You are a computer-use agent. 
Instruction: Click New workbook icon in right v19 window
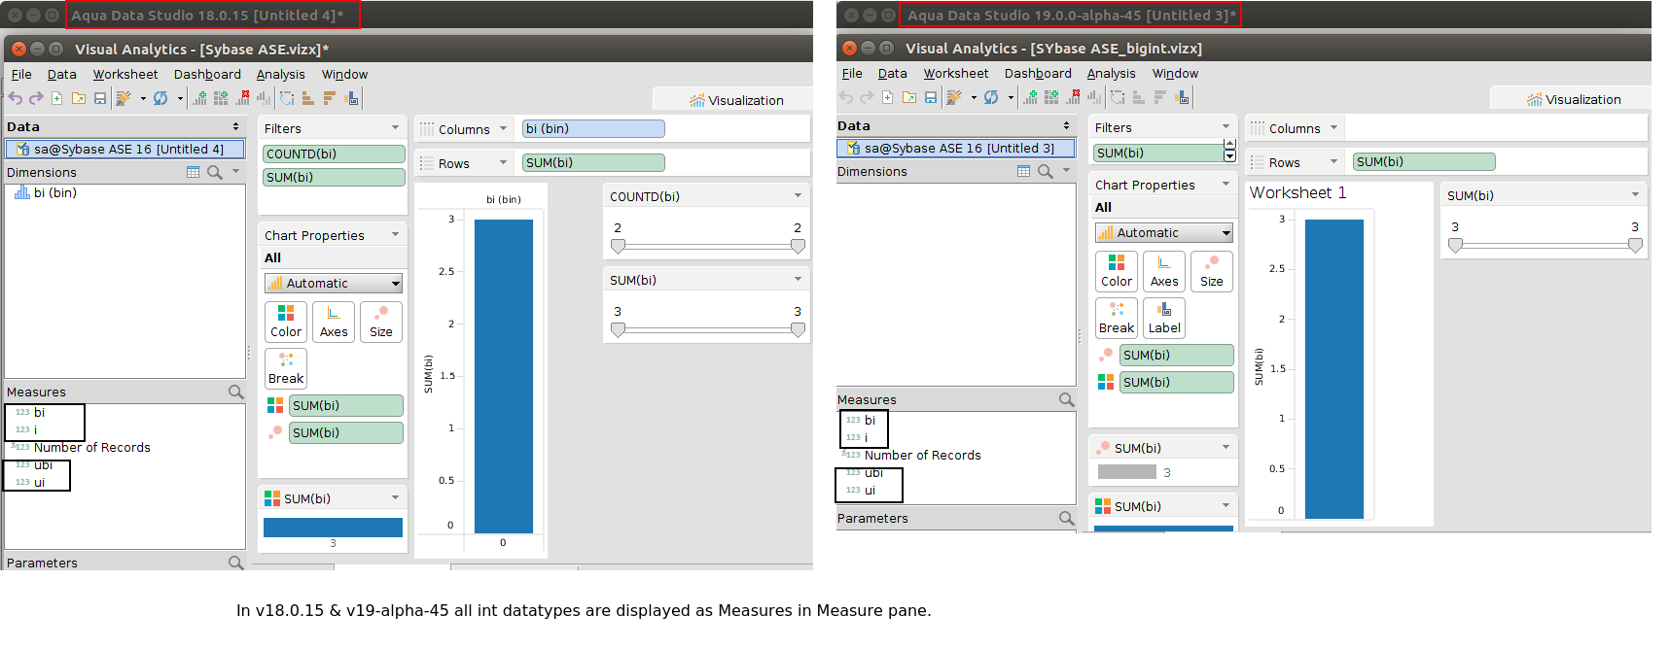[x=888, y=97]
